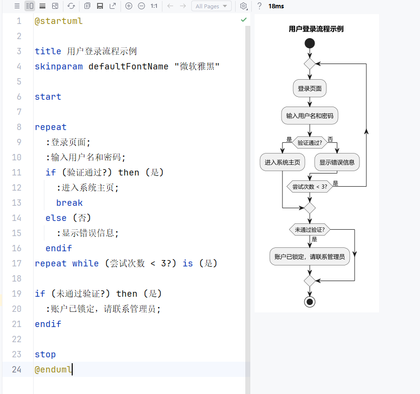Open diagram in external viewer icon
This screenshot has width=420, height=394.
(x=113, y=6)
